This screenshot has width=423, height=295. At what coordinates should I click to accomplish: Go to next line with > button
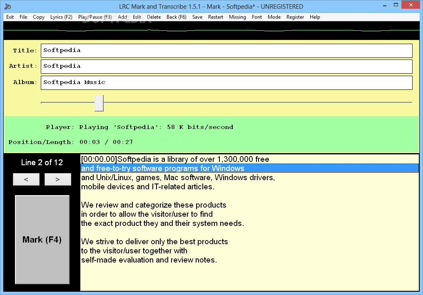tap(58, 179)
